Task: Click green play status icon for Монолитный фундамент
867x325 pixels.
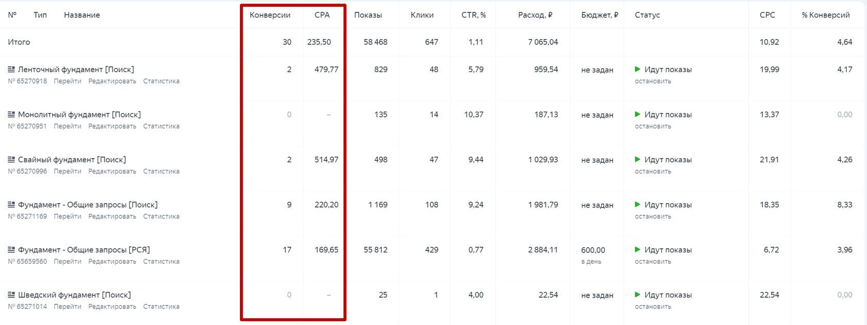Action: [x=638, y=114]
